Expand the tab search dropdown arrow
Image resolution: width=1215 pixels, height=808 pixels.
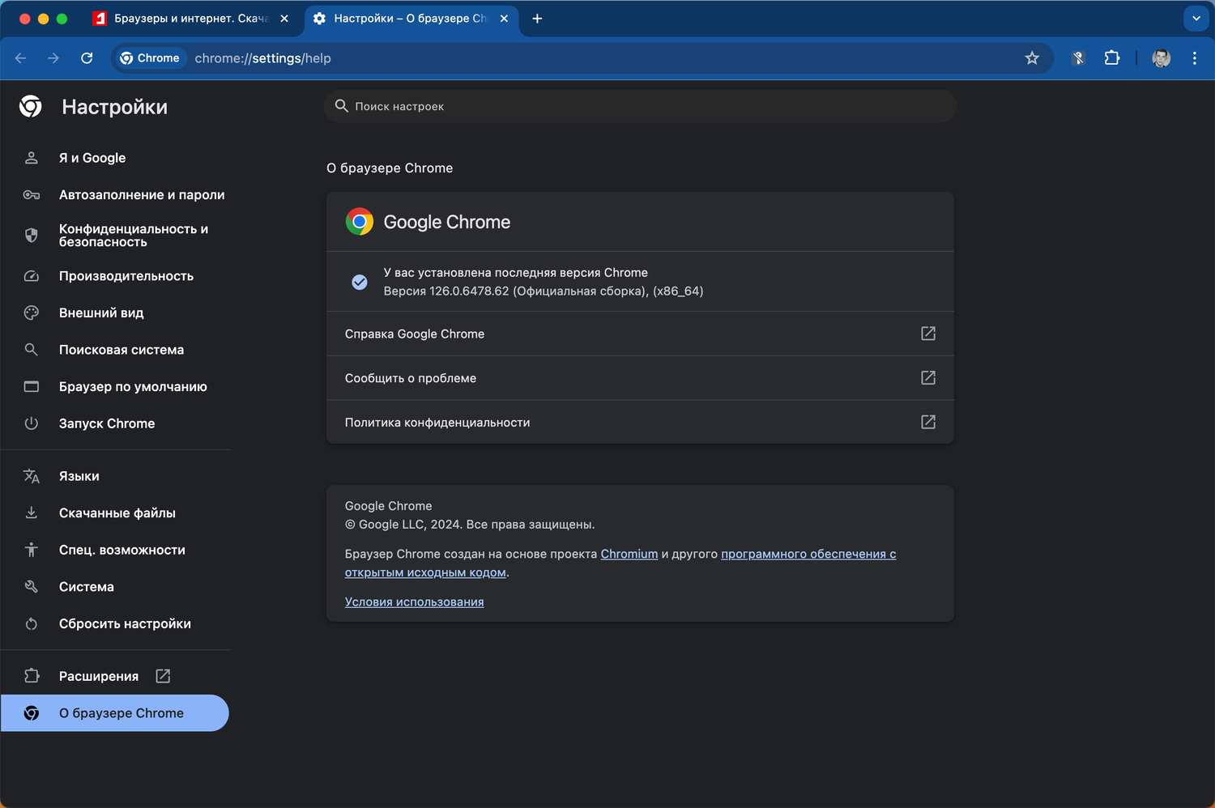pyautogui.click(x=1196, y=19)
